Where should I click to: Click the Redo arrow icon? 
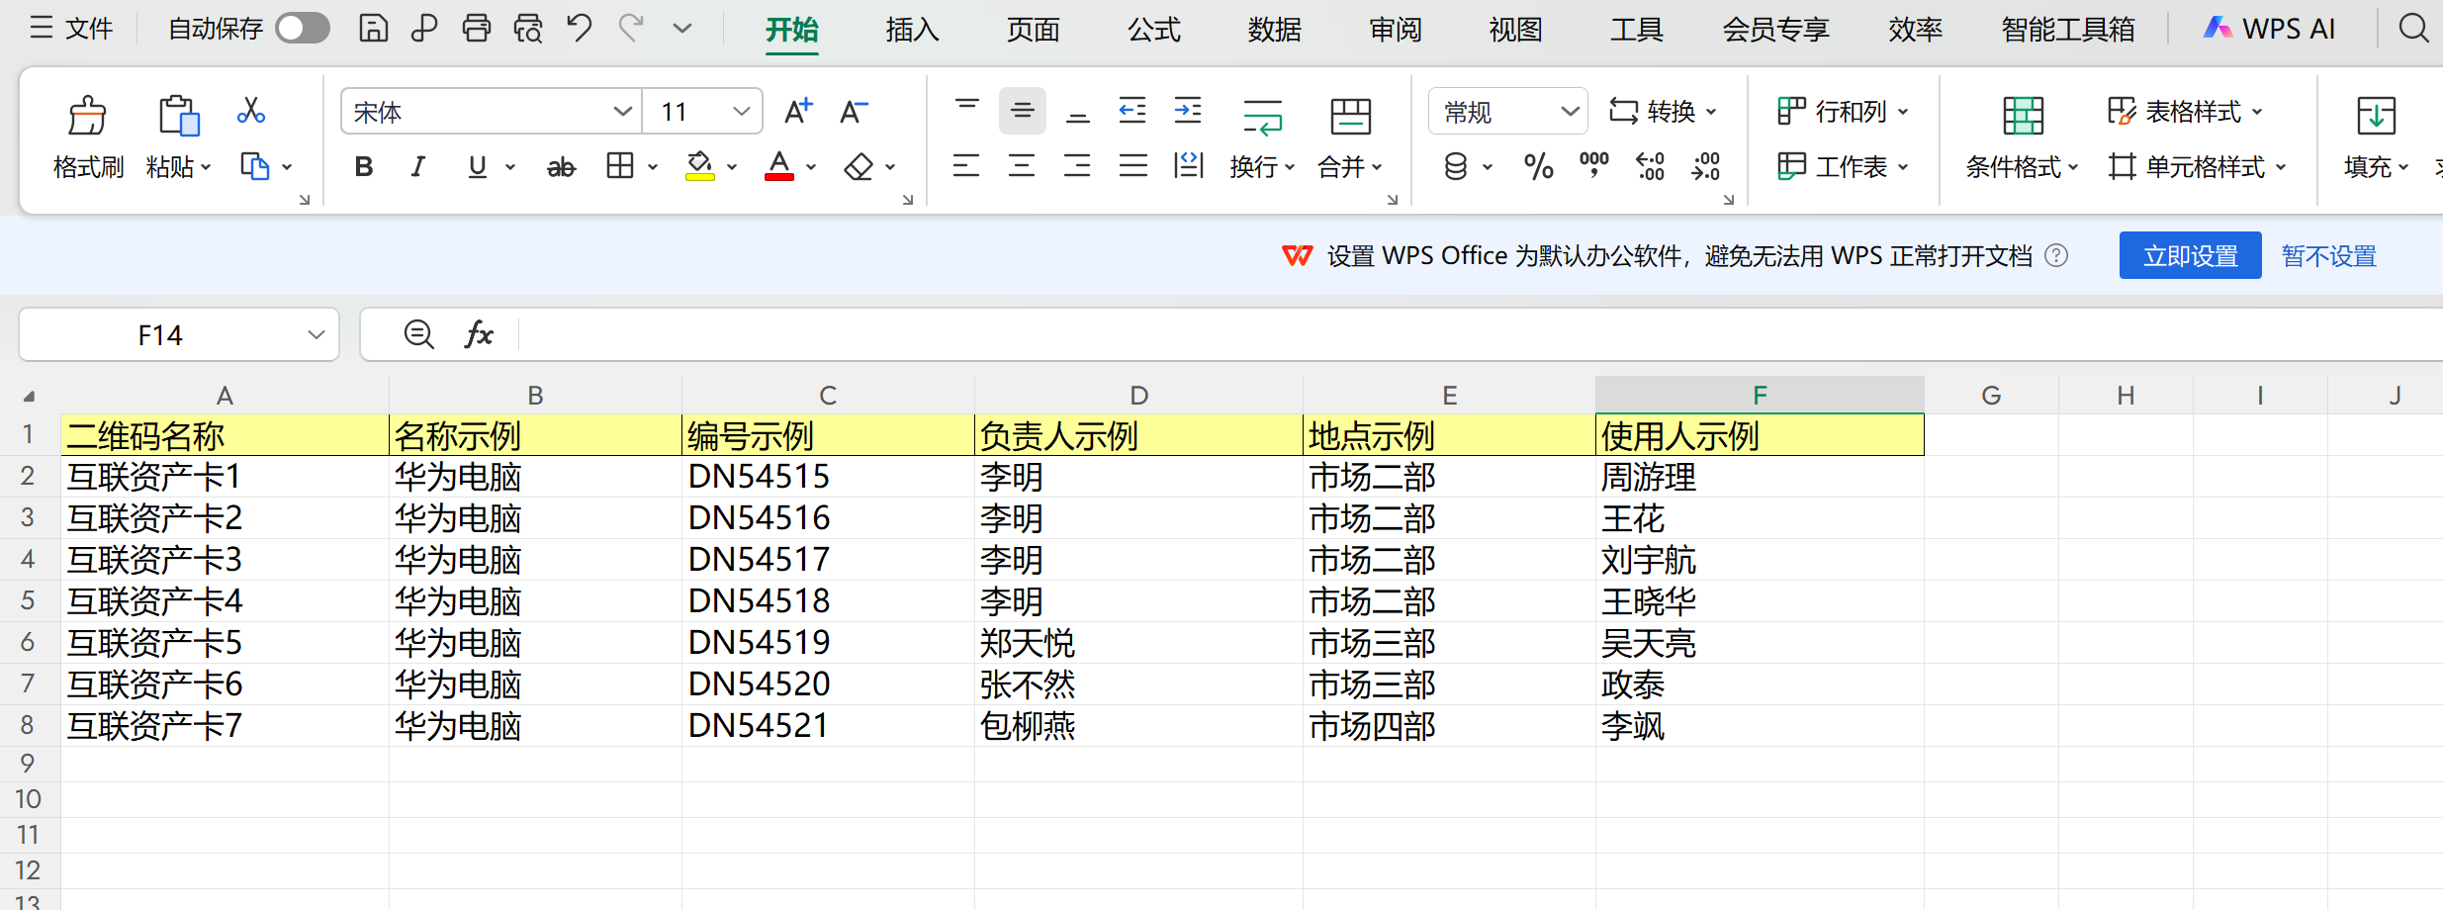631,28
